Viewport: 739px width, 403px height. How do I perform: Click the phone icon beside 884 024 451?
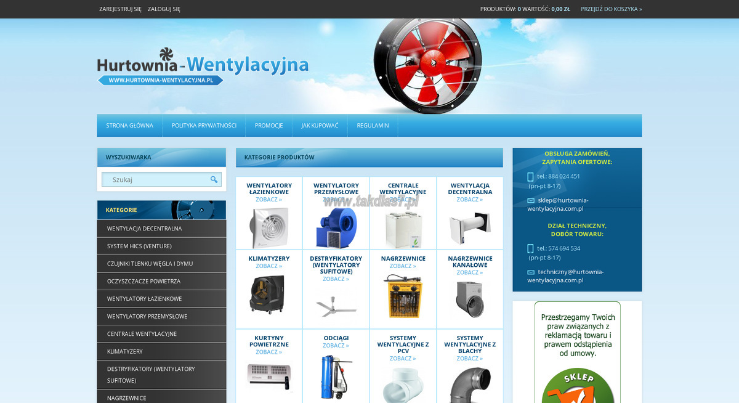coord(530,177)
